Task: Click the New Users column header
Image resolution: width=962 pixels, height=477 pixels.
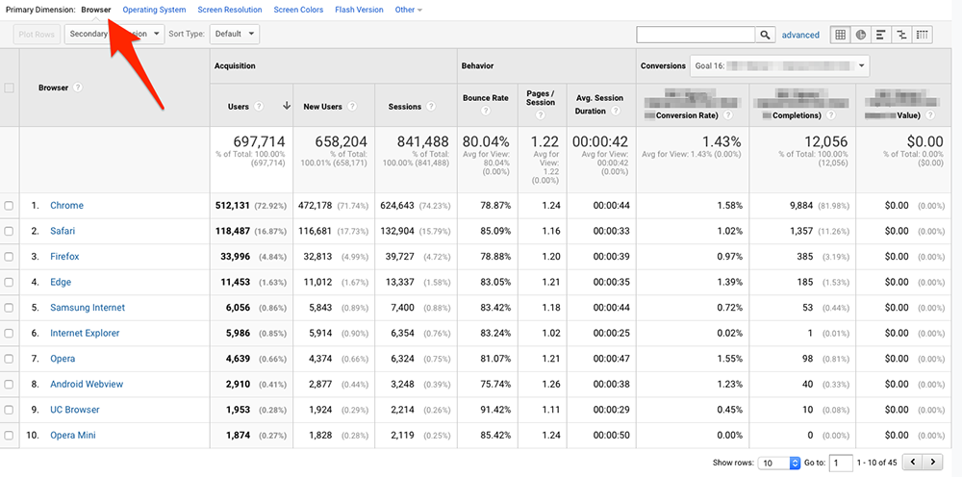Action: [x=322, y=107]
